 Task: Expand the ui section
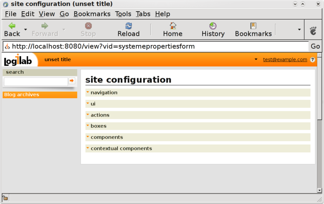[198, 104]
